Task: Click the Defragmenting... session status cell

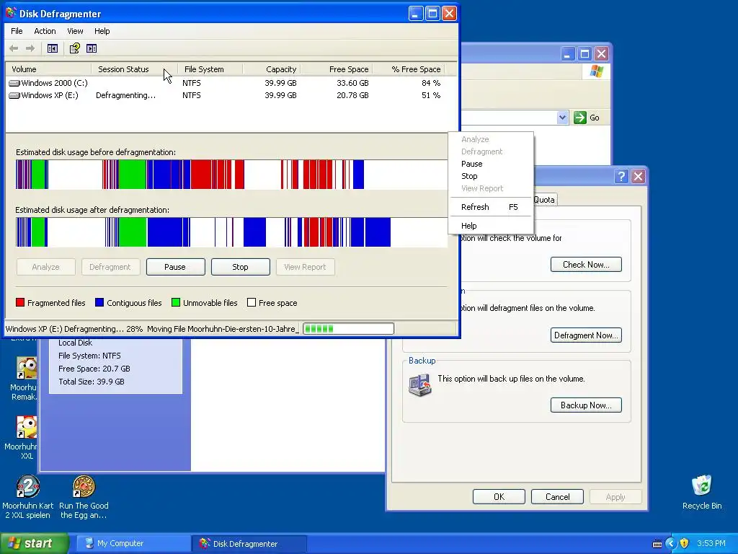Action: 125,95
